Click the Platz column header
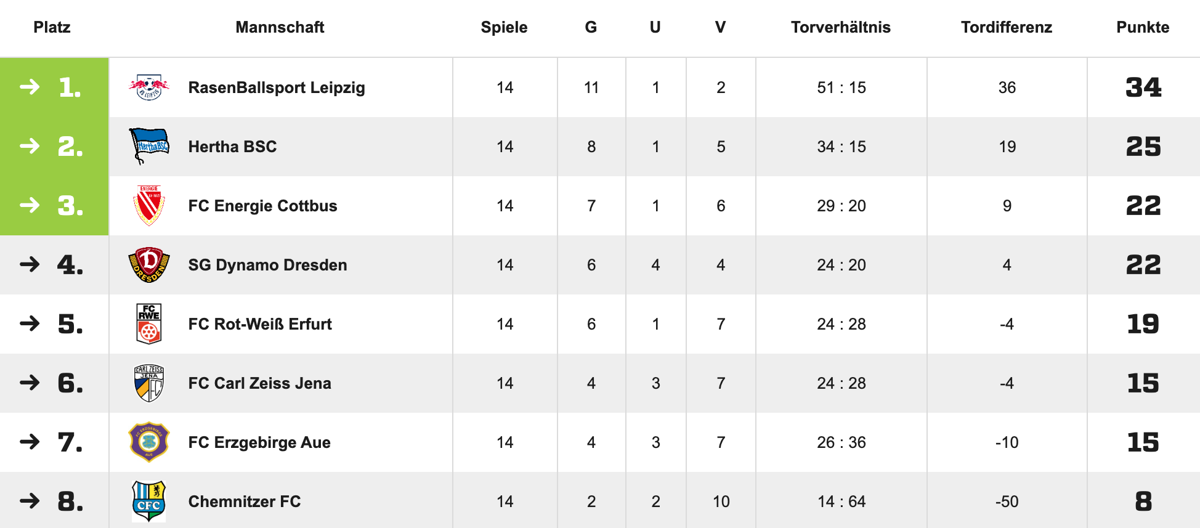Image resolution: width=1200 pixels, height=528 pixels. point(52,27)
